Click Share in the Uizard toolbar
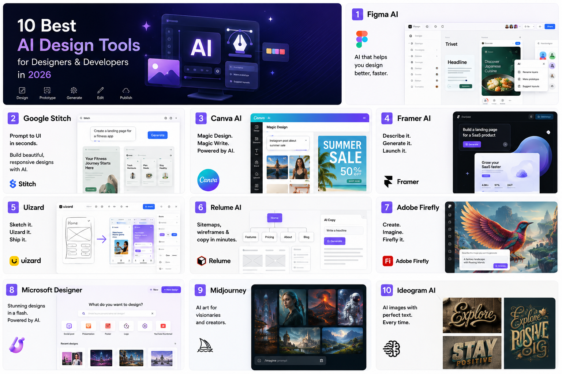This screenshot has height=374, width=562. coord(149,207)
